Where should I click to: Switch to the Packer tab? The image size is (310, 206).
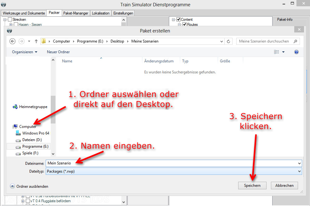[54, 13]
